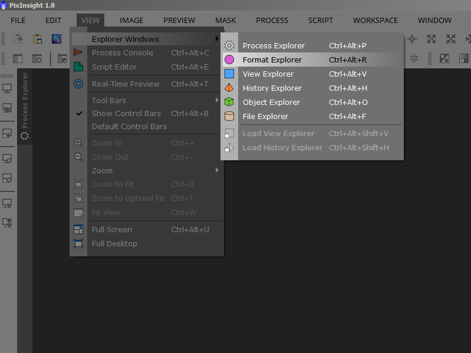This screenshot has height=353, width=471.
Task: Click the copy toolbar icon beneath FILE
Action: [18, 39]
